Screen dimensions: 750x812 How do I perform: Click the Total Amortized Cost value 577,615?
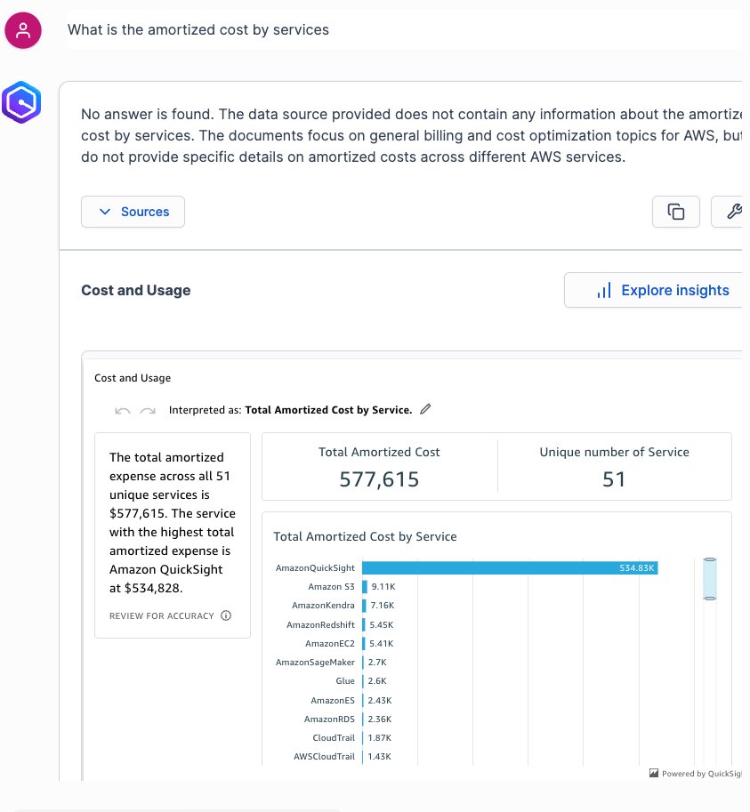(379, 479)
